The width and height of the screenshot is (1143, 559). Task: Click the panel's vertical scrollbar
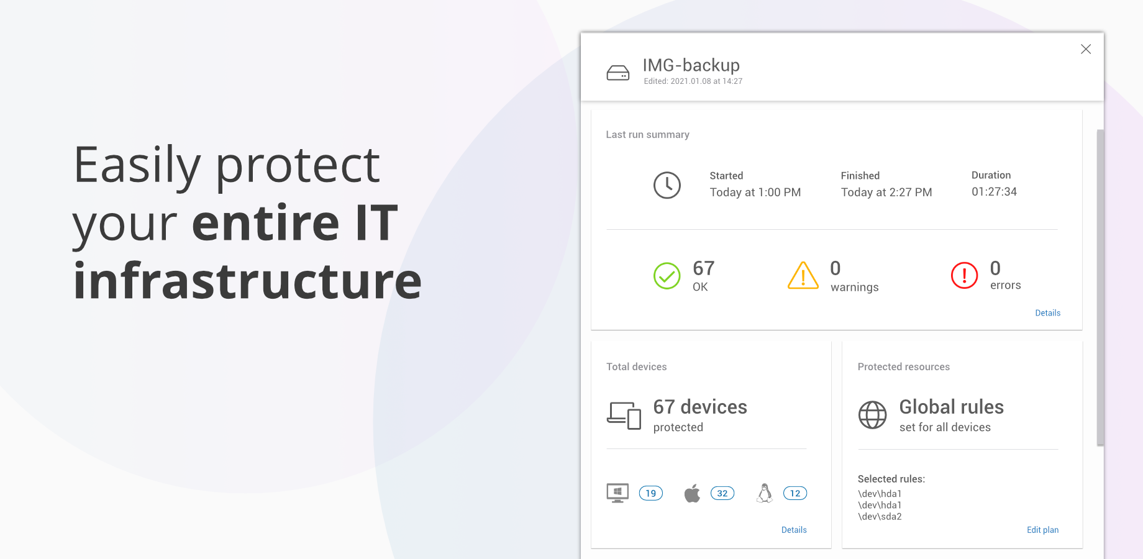click(x=1100, y=286)
